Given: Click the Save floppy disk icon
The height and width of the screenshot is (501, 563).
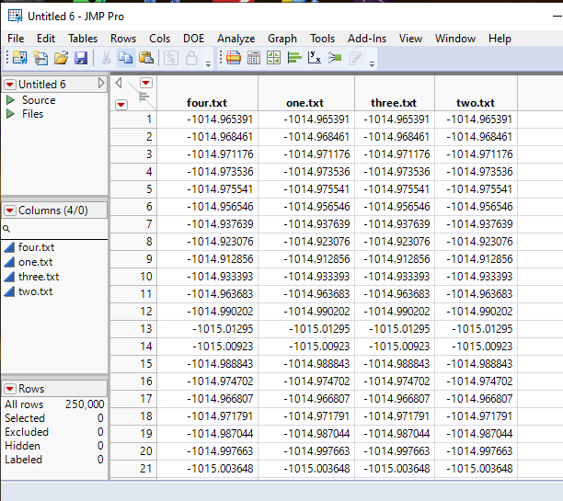Looking at the screenshot, I should (81, 58).
